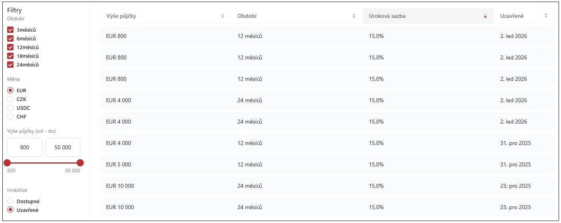561x223 pixels.
Task: Click the right slider handle at 50 000
Action: coord(80,163)
